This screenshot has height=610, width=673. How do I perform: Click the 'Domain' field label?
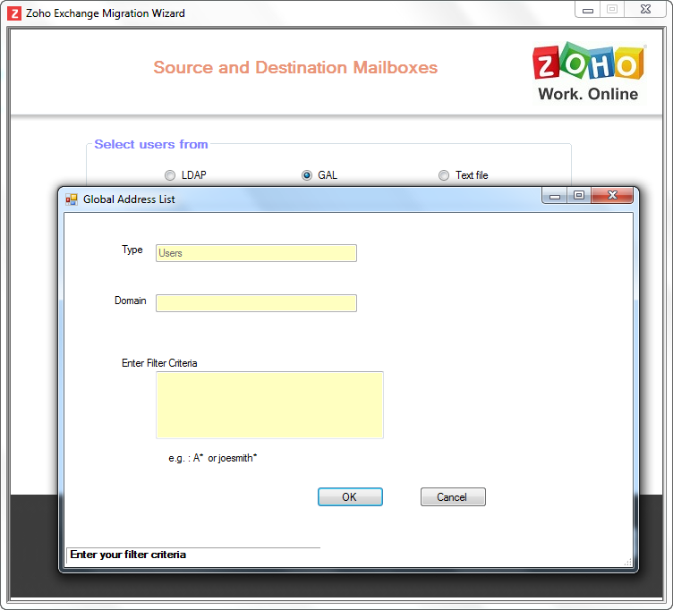130,301
